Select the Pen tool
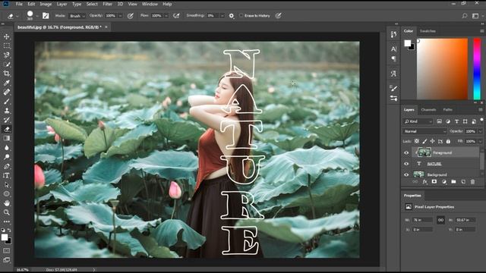Image resolution: width=486 pixels, height=273 pixels. point(7,166)
